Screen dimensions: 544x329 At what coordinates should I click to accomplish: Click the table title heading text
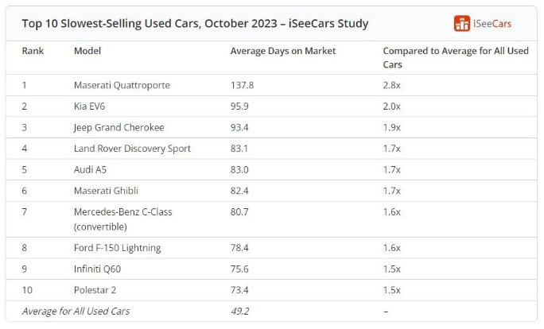[x=193, y=23]
